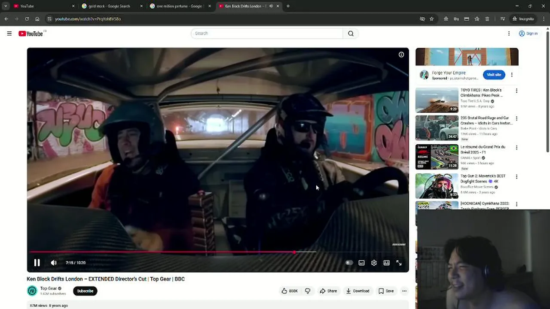550x309 pixels.
Task: Like the video (888K)
Action: (x=290, y=291)
